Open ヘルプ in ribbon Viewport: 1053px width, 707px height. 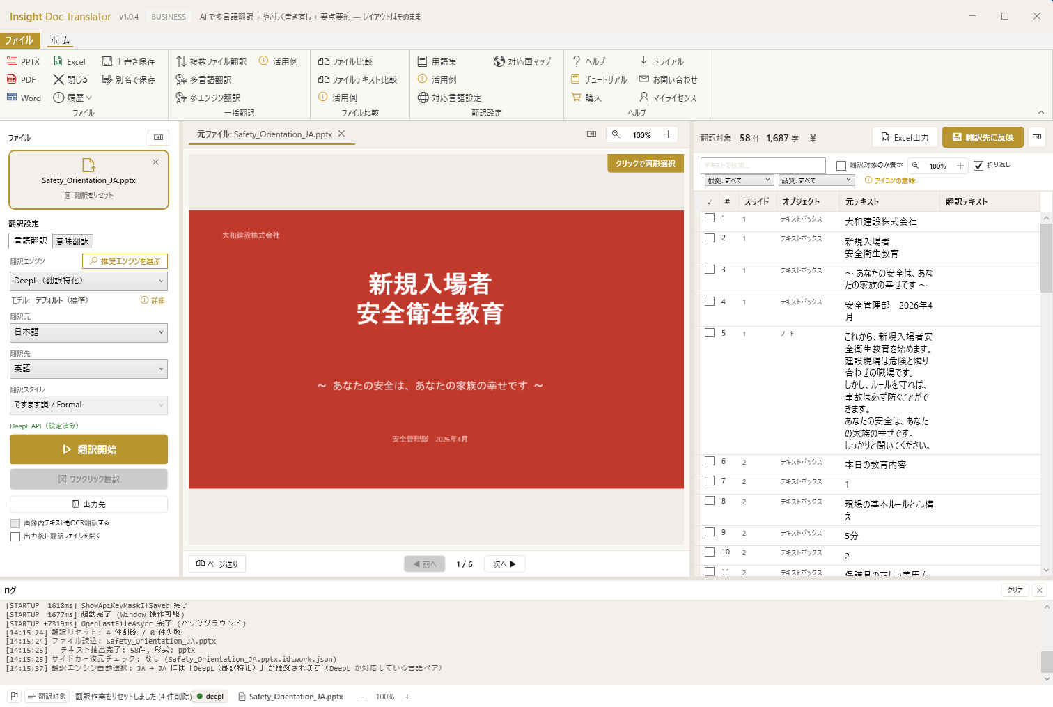click(588, 61)
